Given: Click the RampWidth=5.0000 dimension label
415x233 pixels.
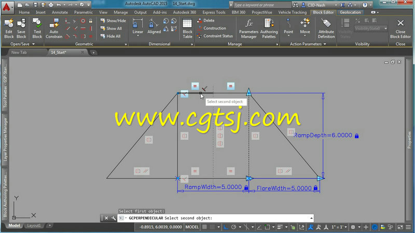Looking at the screenshot, I should pos(213,187).
